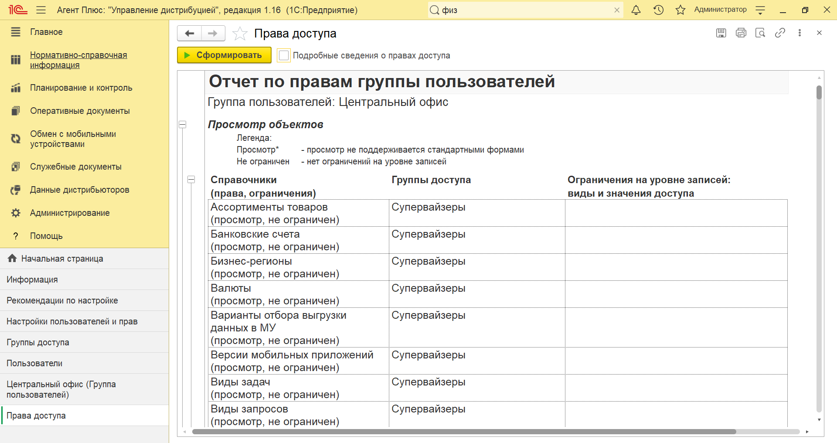This screenshot has height=443, width=837.
Task: Switch to Рекомендации по настройке tab
Action: coord(85,300)
